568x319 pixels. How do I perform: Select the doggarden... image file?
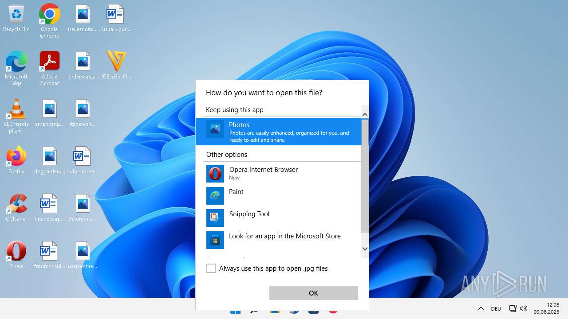pos(49,160)
